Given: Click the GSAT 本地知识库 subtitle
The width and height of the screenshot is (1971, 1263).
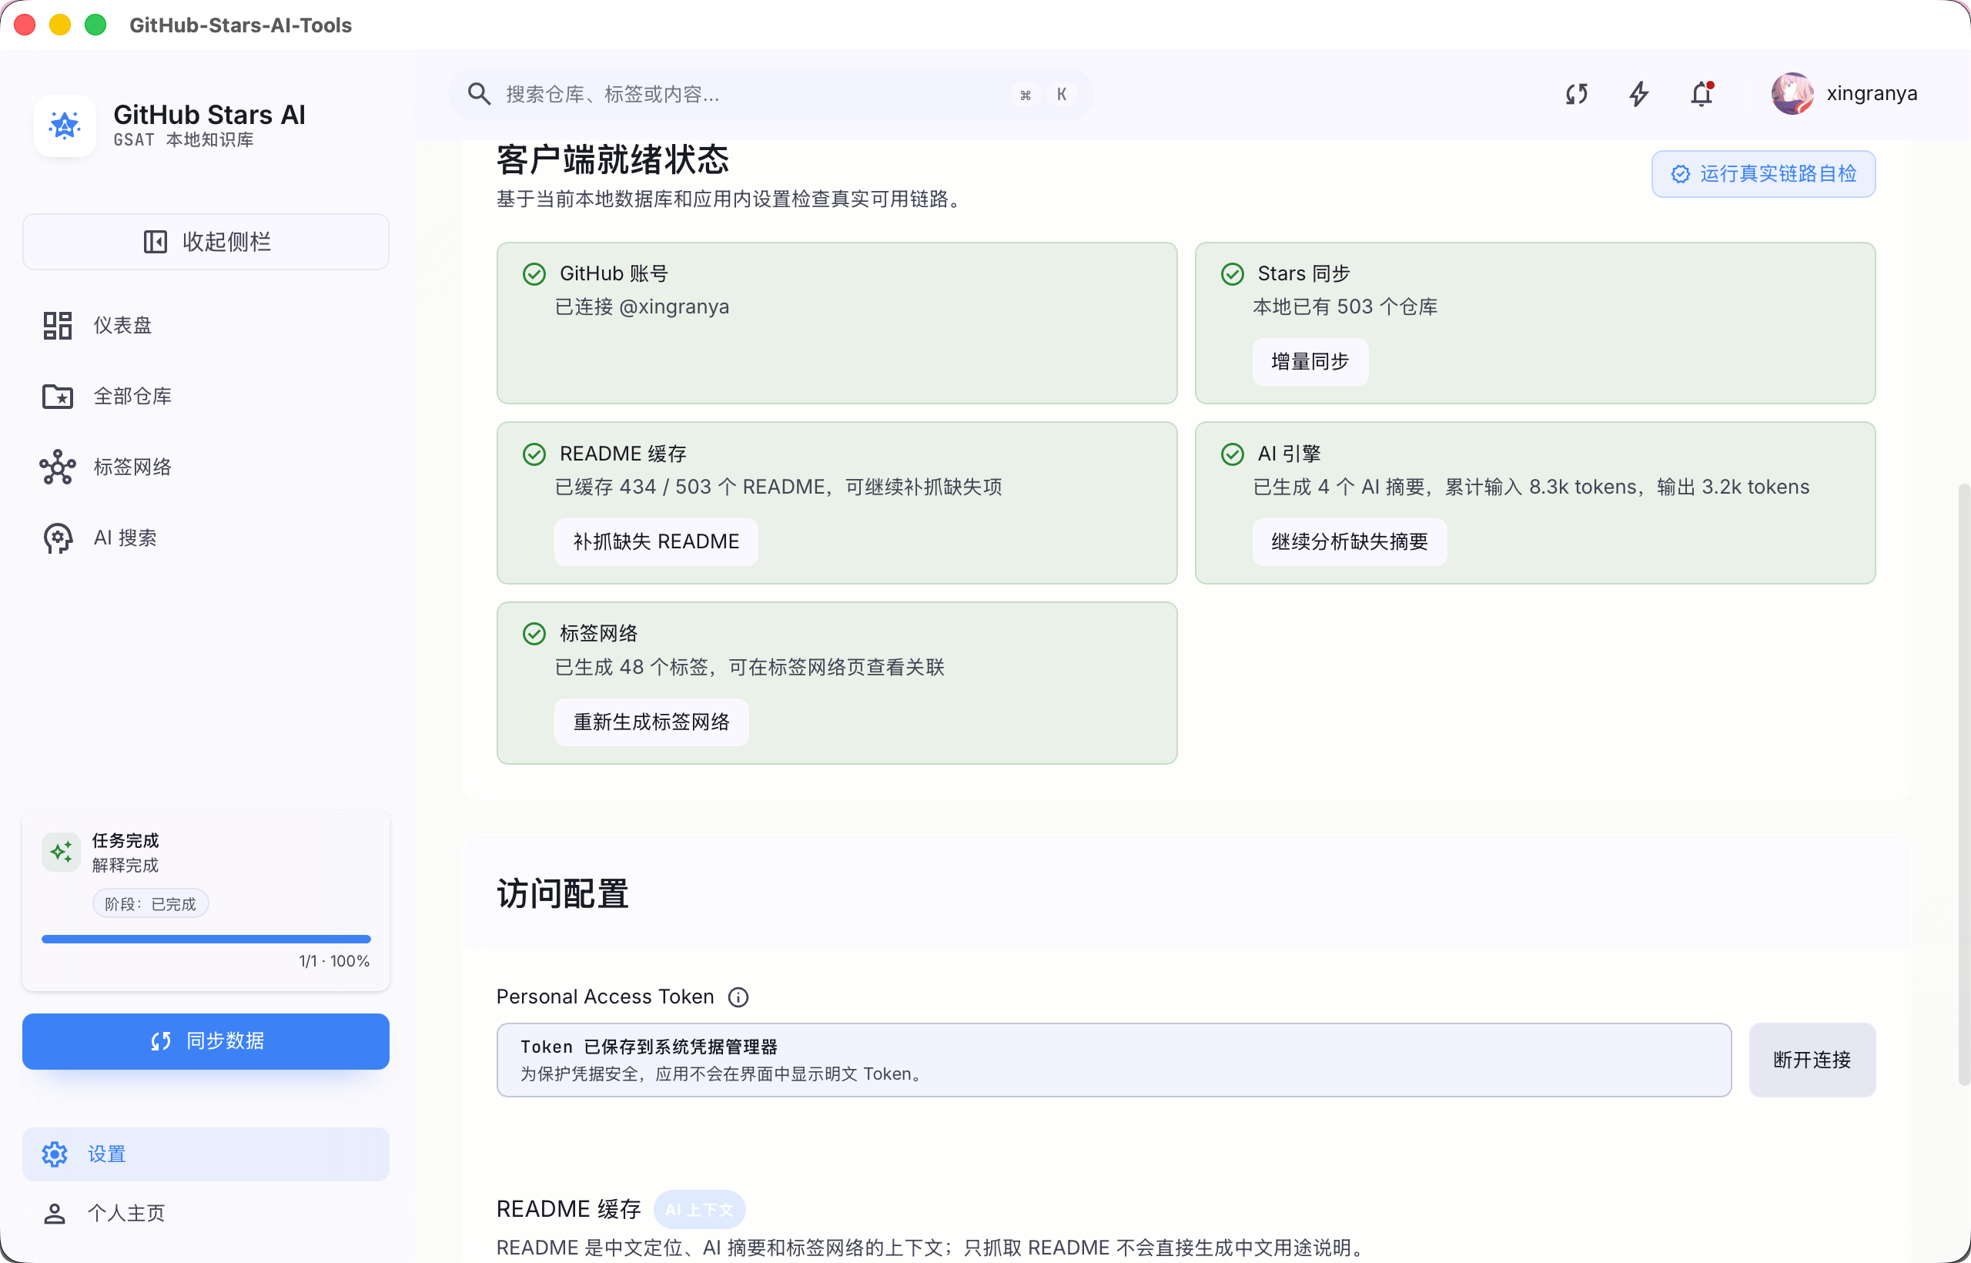Looking at the screenshot, I should point(184,140).
